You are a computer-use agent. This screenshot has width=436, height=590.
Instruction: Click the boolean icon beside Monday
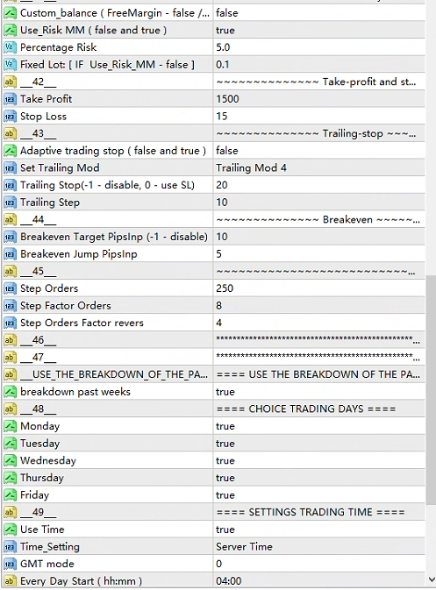pyautogui.click(x=11, y=426)
